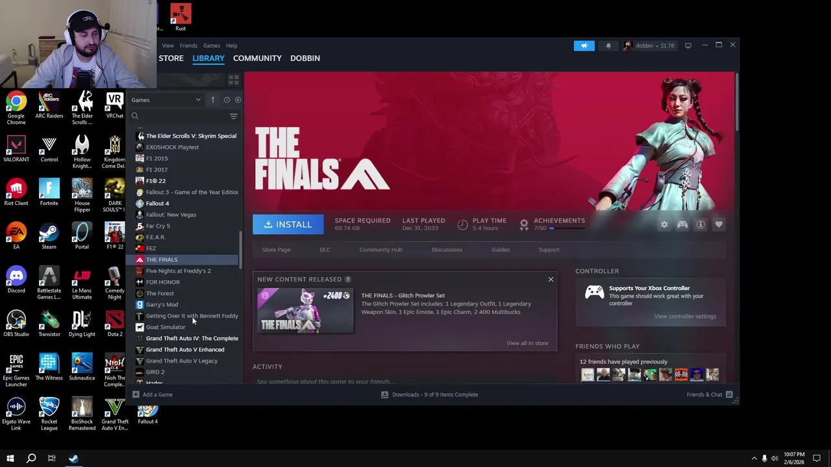Click Glitch Prowler Set thumbnail
This screenshot has width=831, height=467.
tap(305, 311)
